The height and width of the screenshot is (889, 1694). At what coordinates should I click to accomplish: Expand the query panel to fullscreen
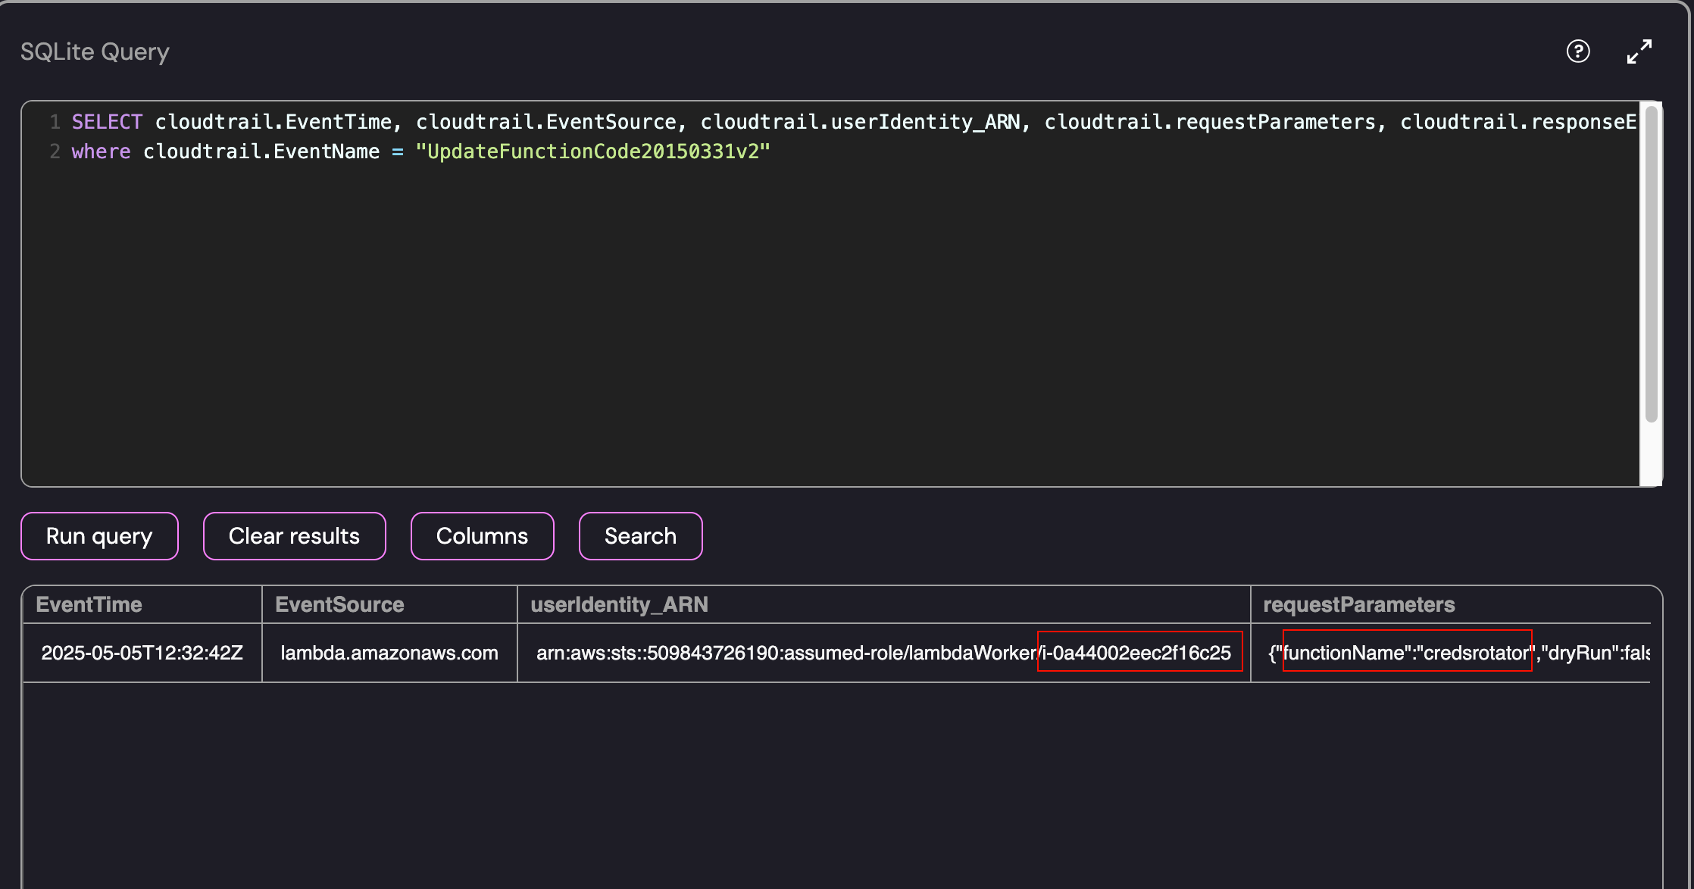[1639, 51]
